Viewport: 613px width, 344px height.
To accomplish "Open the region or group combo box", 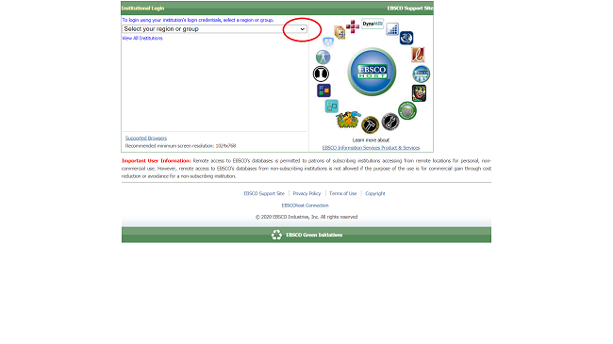I will coord(215,29).
